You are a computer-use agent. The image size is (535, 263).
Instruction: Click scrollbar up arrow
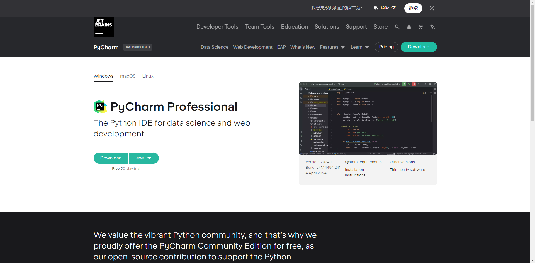532,2
